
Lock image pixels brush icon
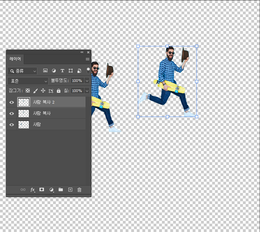pyautogui.click(x=36, y=91)
